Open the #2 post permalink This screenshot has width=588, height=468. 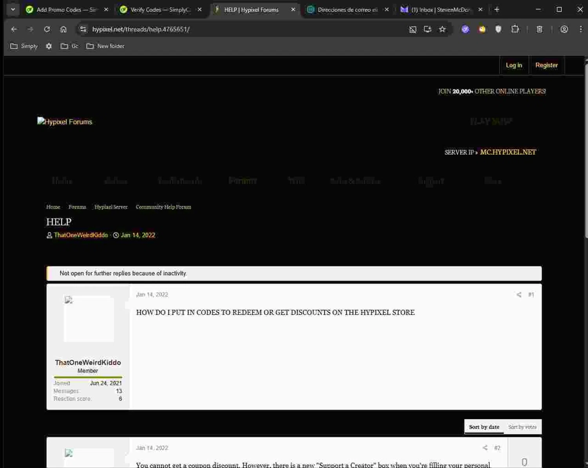click(497, 448)
